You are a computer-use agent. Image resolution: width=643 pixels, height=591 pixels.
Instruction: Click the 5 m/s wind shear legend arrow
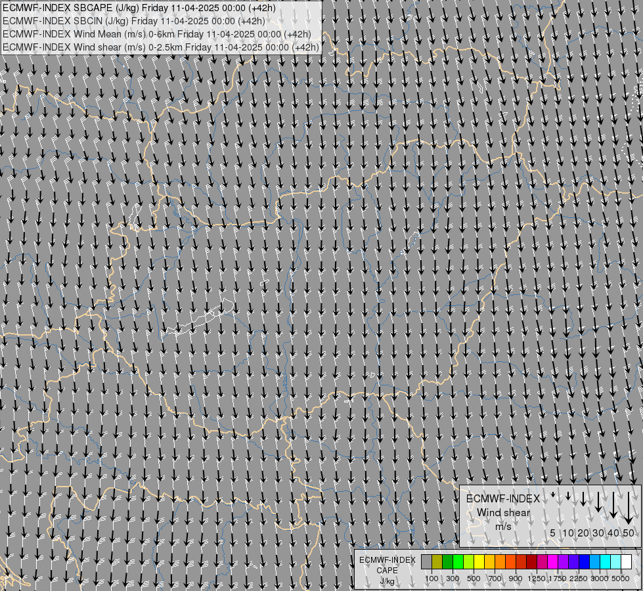(x=553, y=494)
